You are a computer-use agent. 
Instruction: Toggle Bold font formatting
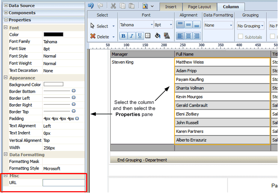click(123, 36)
